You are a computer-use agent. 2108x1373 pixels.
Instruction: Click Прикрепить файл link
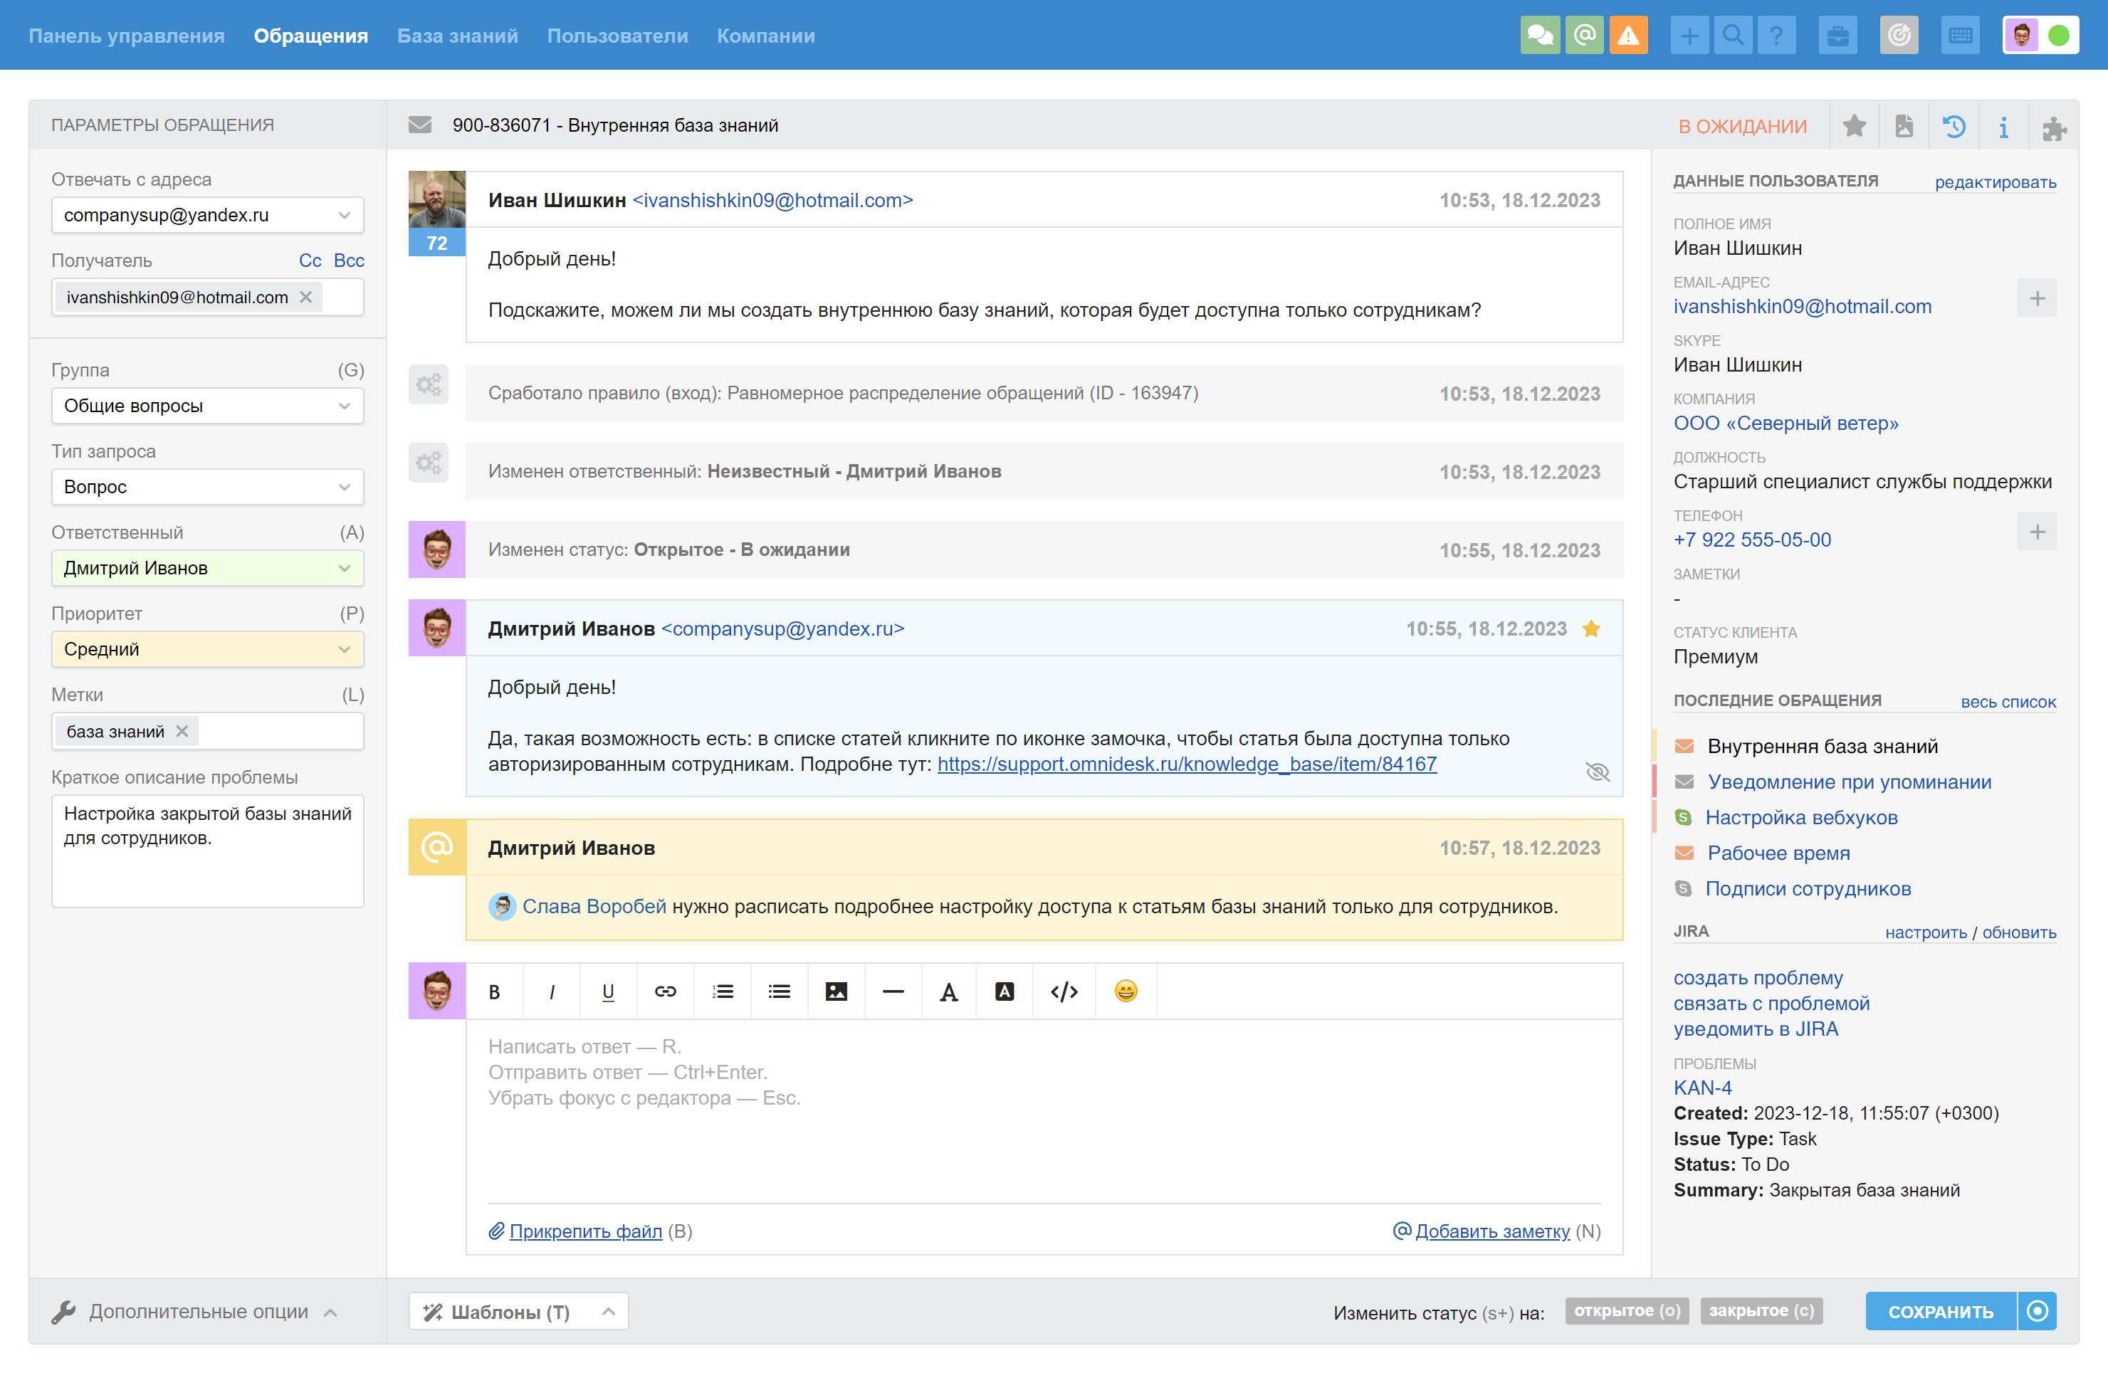coord(585,1231)
